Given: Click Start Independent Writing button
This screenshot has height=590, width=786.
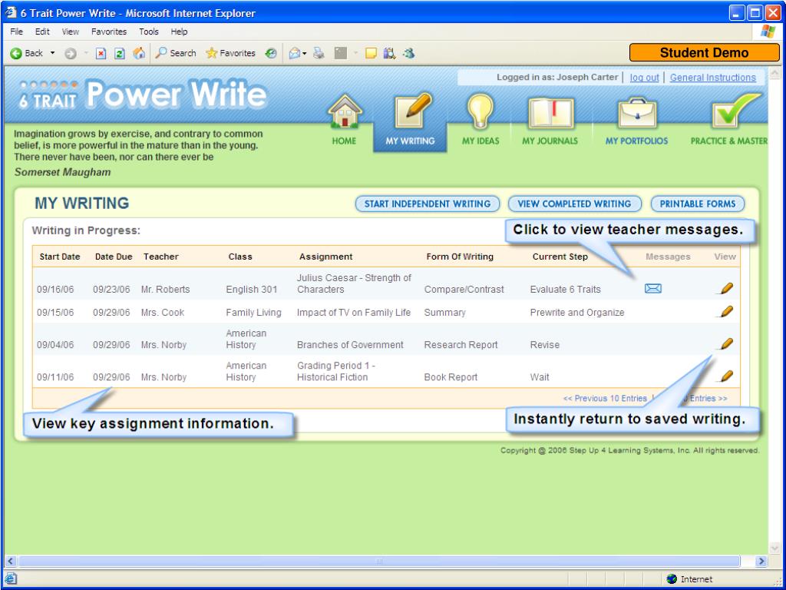Looking at the screenshot, I should tap(428, 204).
